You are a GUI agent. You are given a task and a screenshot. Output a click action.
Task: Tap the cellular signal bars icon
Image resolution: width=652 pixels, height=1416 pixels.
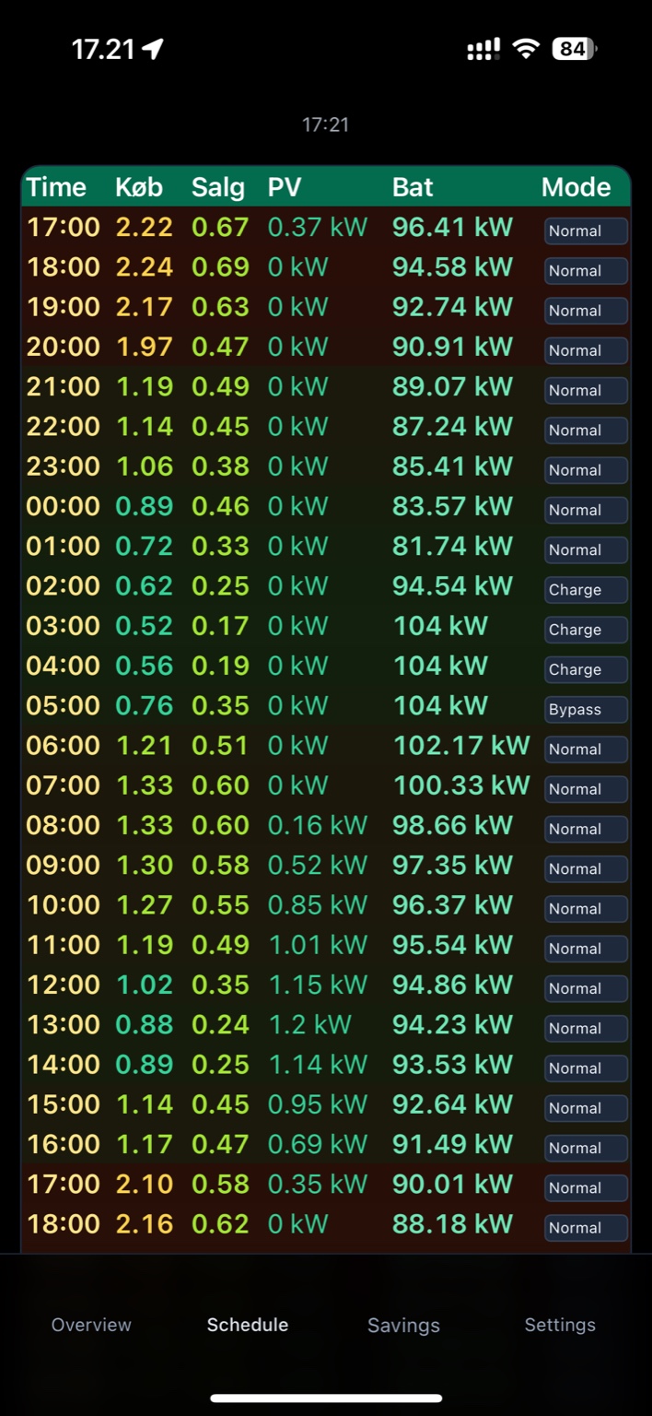coord(483,50)
